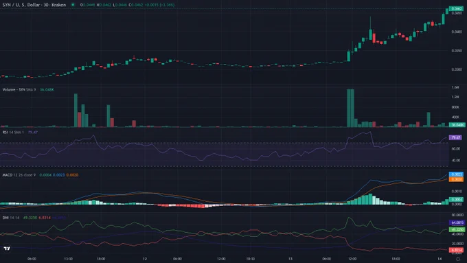This screenshot has height=263, width=467.
Task: Click the 1.6M volume axis label
Action: click(455, 87)
